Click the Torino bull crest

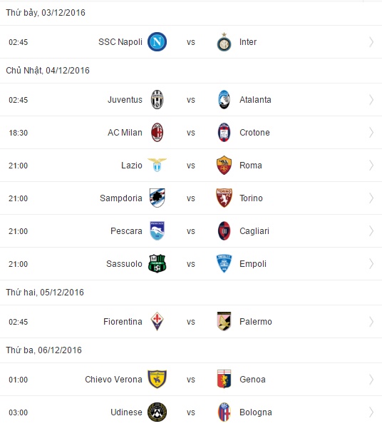(224, 198)
